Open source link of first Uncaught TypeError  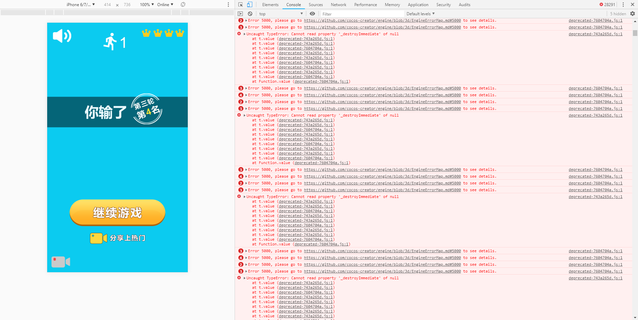pyautogui.click(x=596, y=34)
